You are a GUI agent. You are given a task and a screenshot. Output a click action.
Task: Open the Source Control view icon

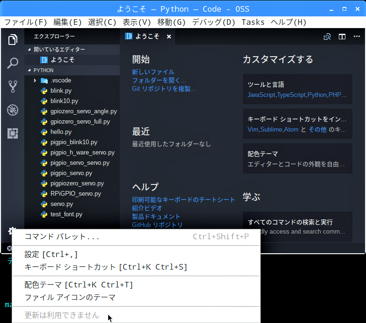click(x=13, y=86)
